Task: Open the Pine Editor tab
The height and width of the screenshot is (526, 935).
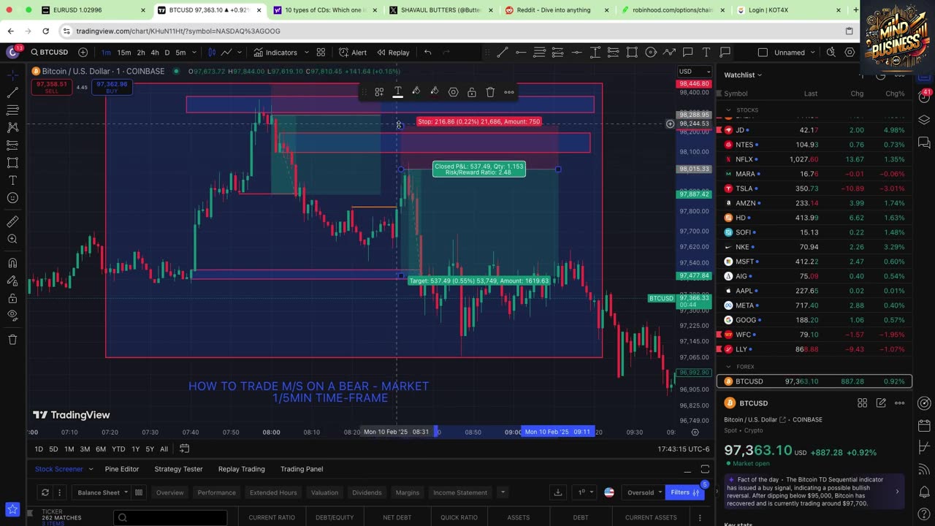Action: 122,469
